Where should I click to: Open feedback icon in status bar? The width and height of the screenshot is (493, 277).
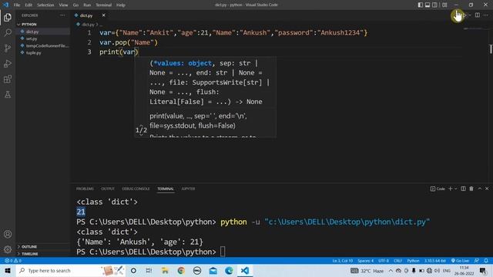coord(477,261)
